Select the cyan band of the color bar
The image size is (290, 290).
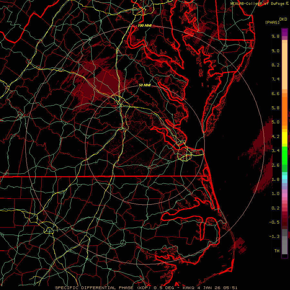coord(285,177)
